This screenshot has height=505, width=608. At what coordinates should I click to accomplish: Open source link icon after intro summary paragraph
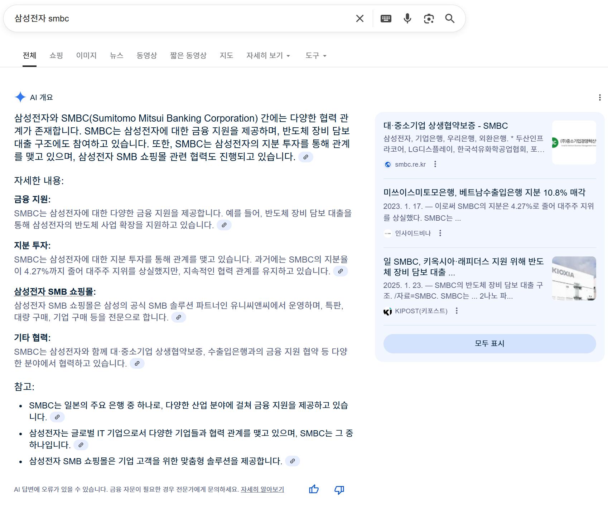point(306,157)
